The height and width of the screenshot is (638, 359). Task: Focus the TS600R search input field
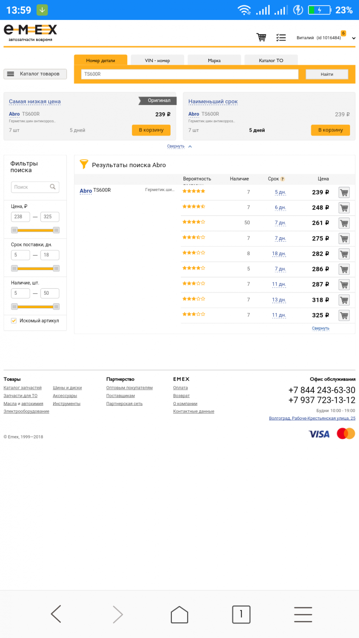click(x=190, y=74)
